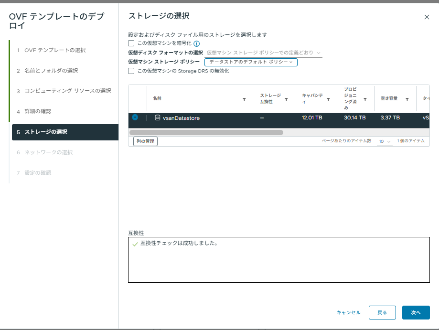Click the 戻る button

pos(382,313)
